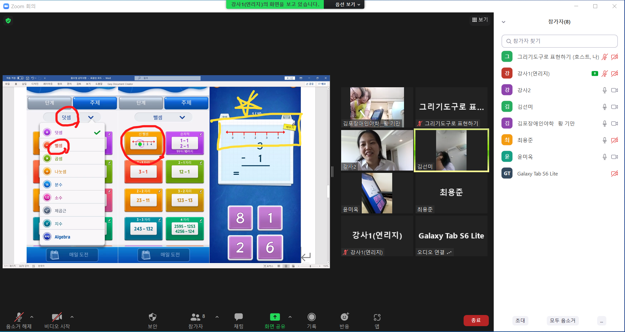625x332 pixels.
Task: Open the 옵션 보기 dropdown at top
Action: 348,4
